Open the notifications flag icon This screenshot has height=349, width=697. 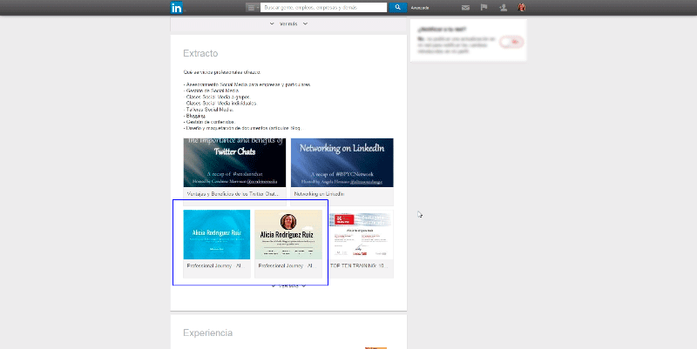click(x=484, y=7)
